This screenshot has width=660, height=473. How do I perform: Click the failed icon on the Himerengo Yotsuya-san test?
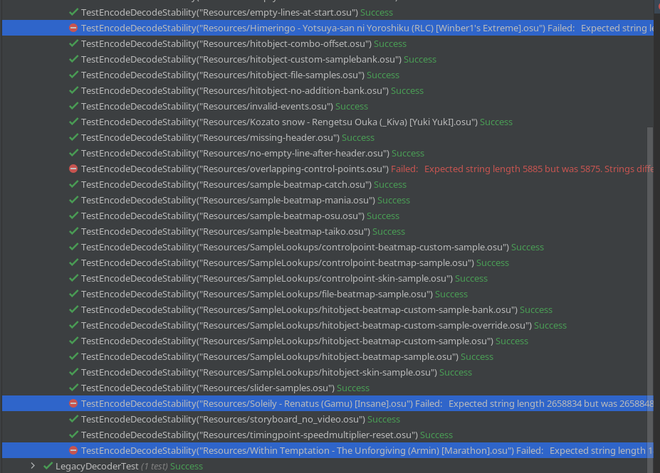pos(73,28)
